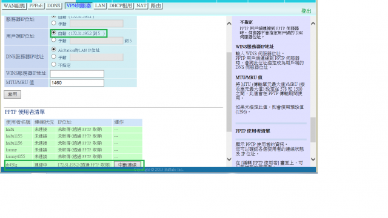
Task: Choose AirStation LAN IP for DNS server
Action: 53,50
